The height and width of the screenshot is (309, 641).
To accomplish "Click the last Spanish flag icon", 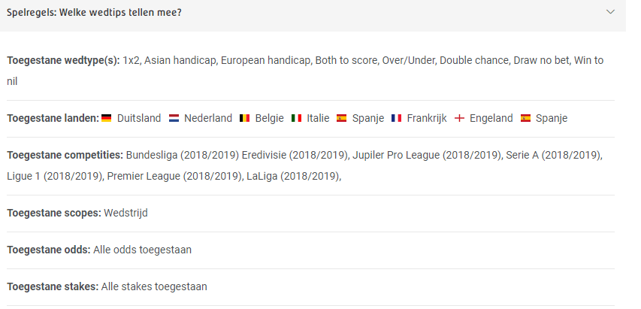I will 525,118.
